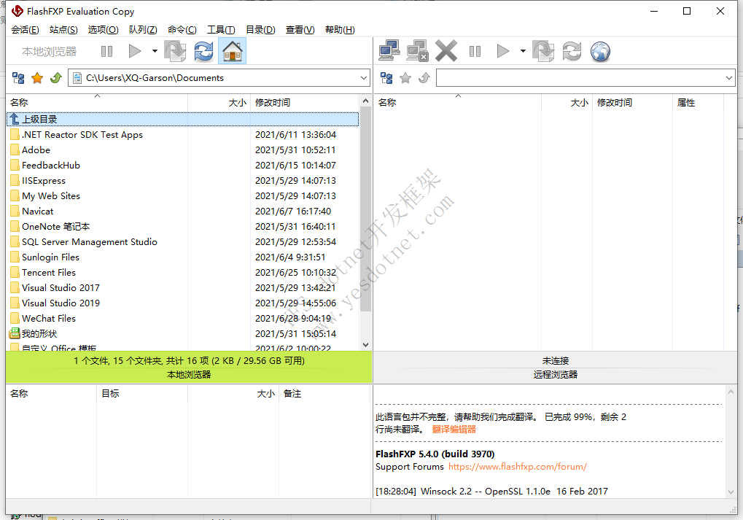Image resolution: width=743 pixels, height=520 pixels.
Task: Open remote play dropdown arrow
Action: [523, 51]
